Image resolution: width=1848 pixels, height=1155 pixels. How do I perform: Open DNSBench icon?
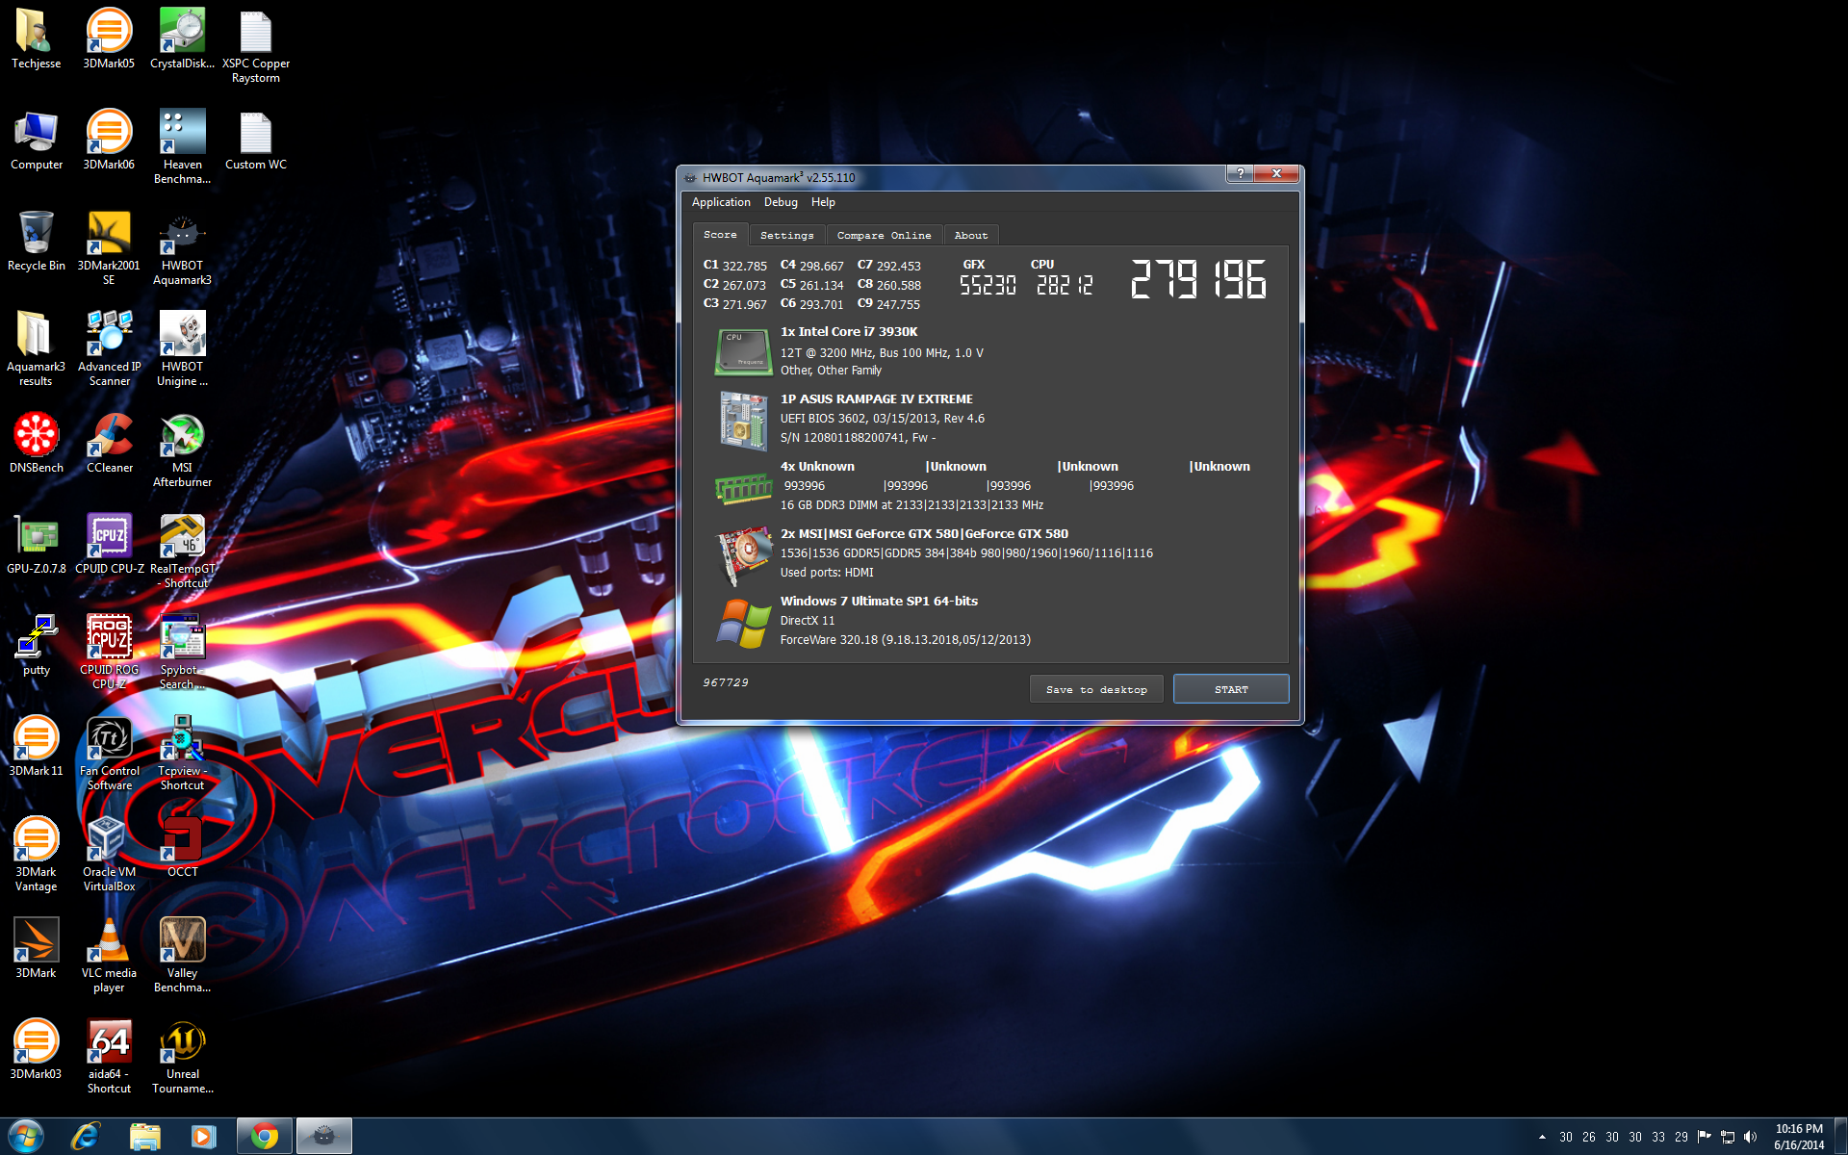(36, 443)
